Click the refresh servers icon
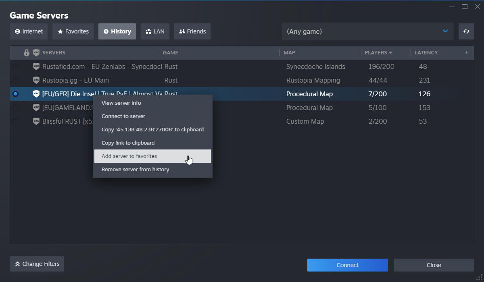This screenshot has height=282, width=484. (x=466, y=31)
